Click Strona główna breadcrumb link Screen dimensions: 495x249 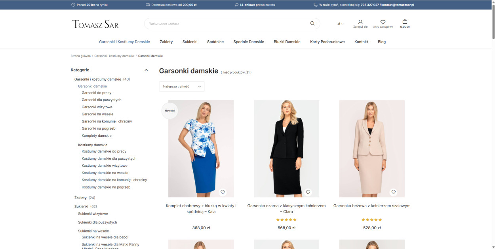point(80,56)
